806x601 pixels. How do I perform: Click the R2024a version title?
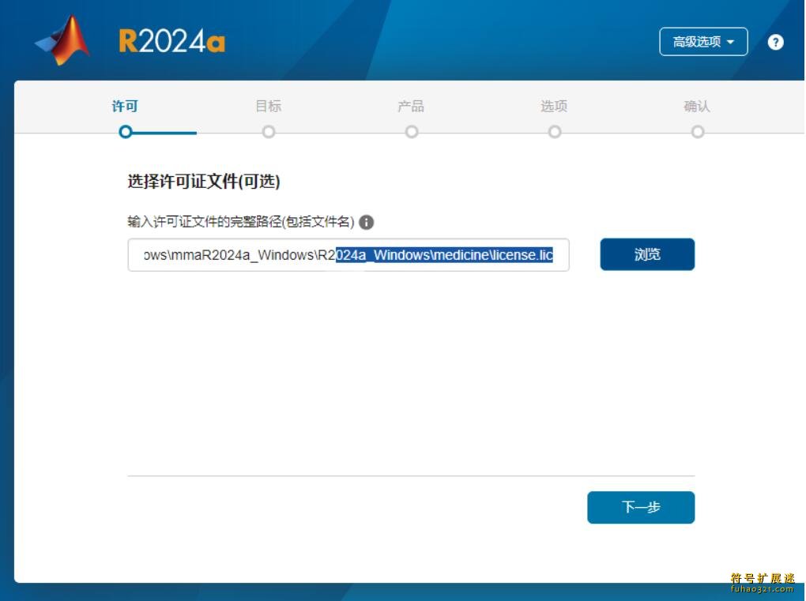point(171,41)
